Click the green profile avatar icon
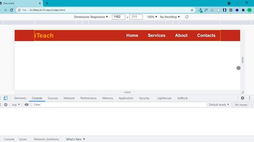Image resolution: width=254 pixels, height=142 pixels. tap(250, 10)
